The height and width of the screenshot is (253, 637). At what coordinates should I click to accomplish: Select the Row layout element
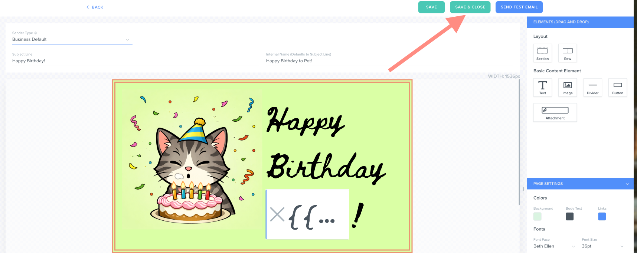(x=568, y=53)
